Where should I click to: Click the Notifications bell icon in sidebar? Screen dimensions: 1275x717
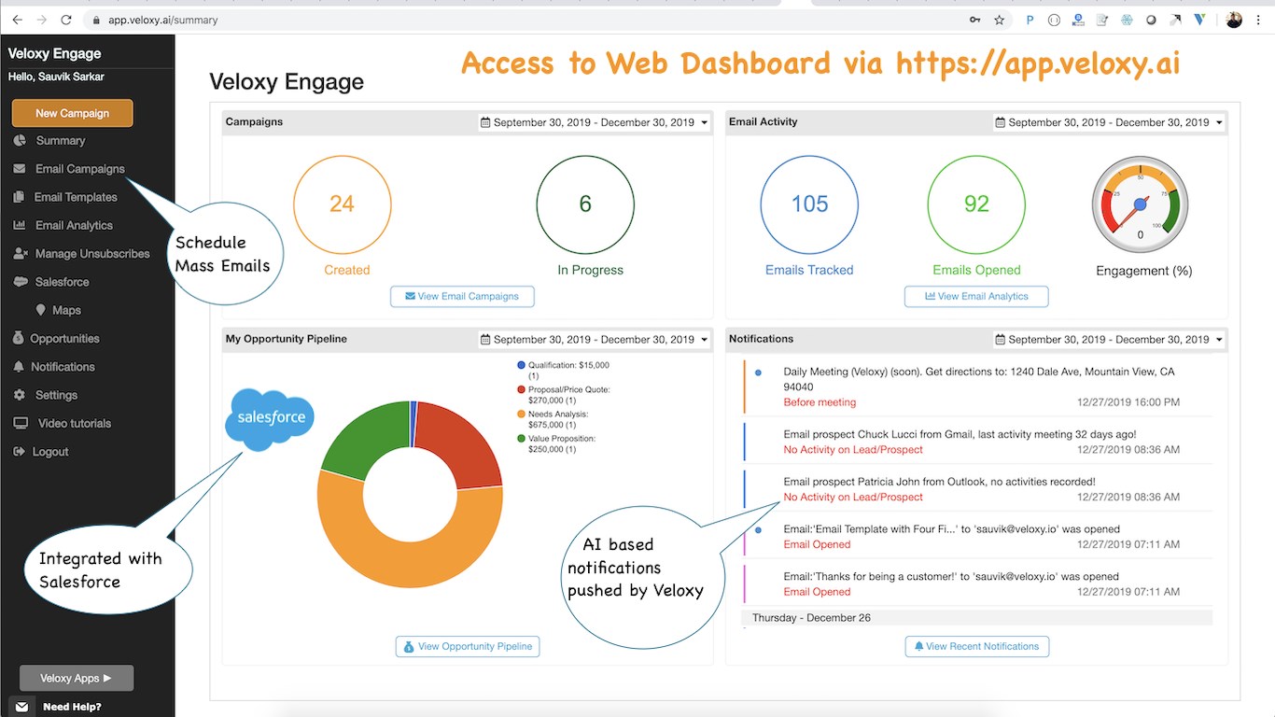[19, 367]
